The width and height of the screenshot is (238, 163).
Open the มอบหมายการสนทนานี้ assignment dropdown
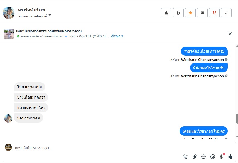(x=50, y=15)
